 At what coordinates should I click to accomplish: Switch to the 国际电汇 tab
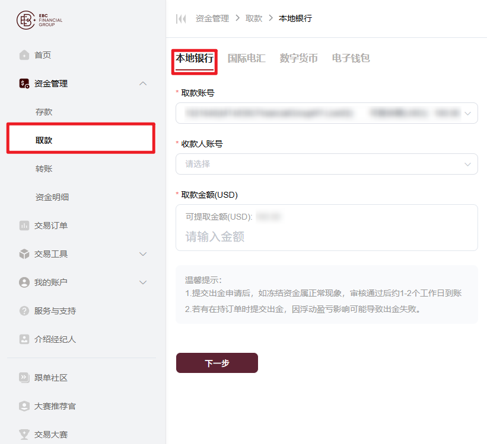[x=247, y=58]
